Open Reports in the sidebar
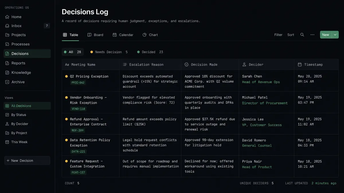The width and height of the screenshot is (344, 193). [28, 63]
